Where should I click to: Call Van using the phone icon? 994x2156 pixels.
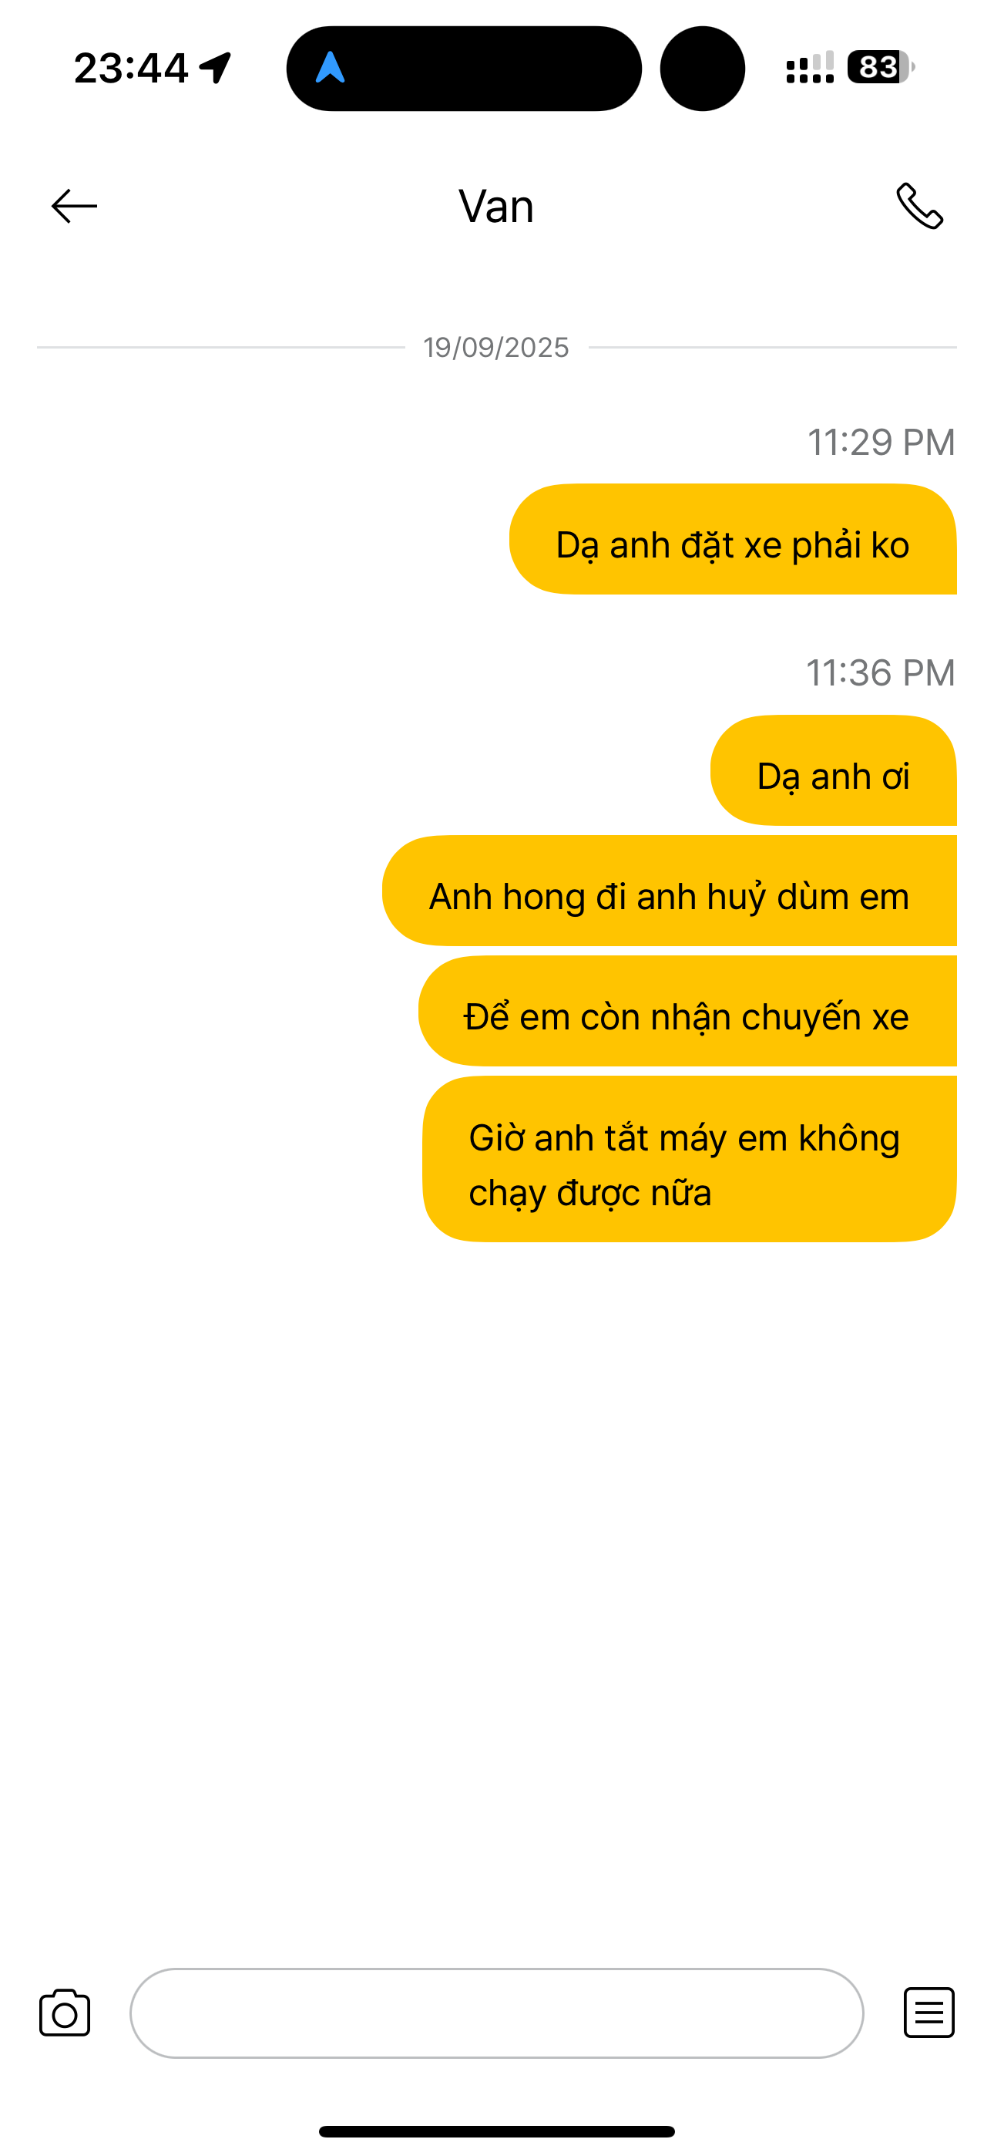[x=919, y=206]
